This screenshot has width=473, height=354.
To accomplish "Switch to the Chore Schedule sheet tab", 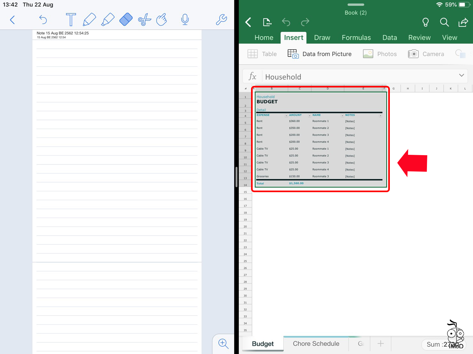I will point(316,343).
